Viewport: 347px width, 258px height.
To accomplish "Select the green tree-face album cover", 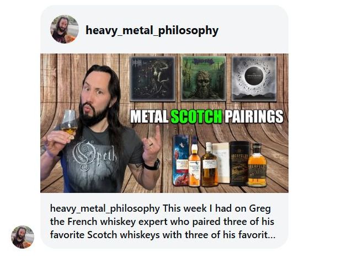I will pyautogui.click(x=203, y=79).
